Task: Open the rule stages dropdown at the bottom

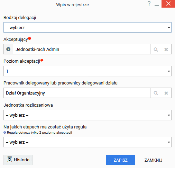Action: pos(87,142)
